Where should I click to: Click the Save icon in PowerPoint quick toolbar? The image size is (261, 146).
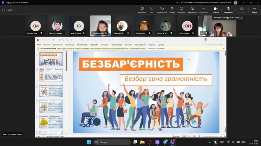pos(60,40)
